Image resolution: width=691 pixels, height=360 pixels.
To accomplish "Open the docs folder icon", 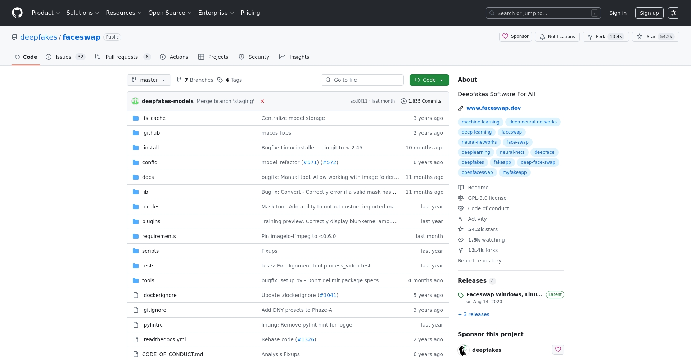I will [136, 177].
